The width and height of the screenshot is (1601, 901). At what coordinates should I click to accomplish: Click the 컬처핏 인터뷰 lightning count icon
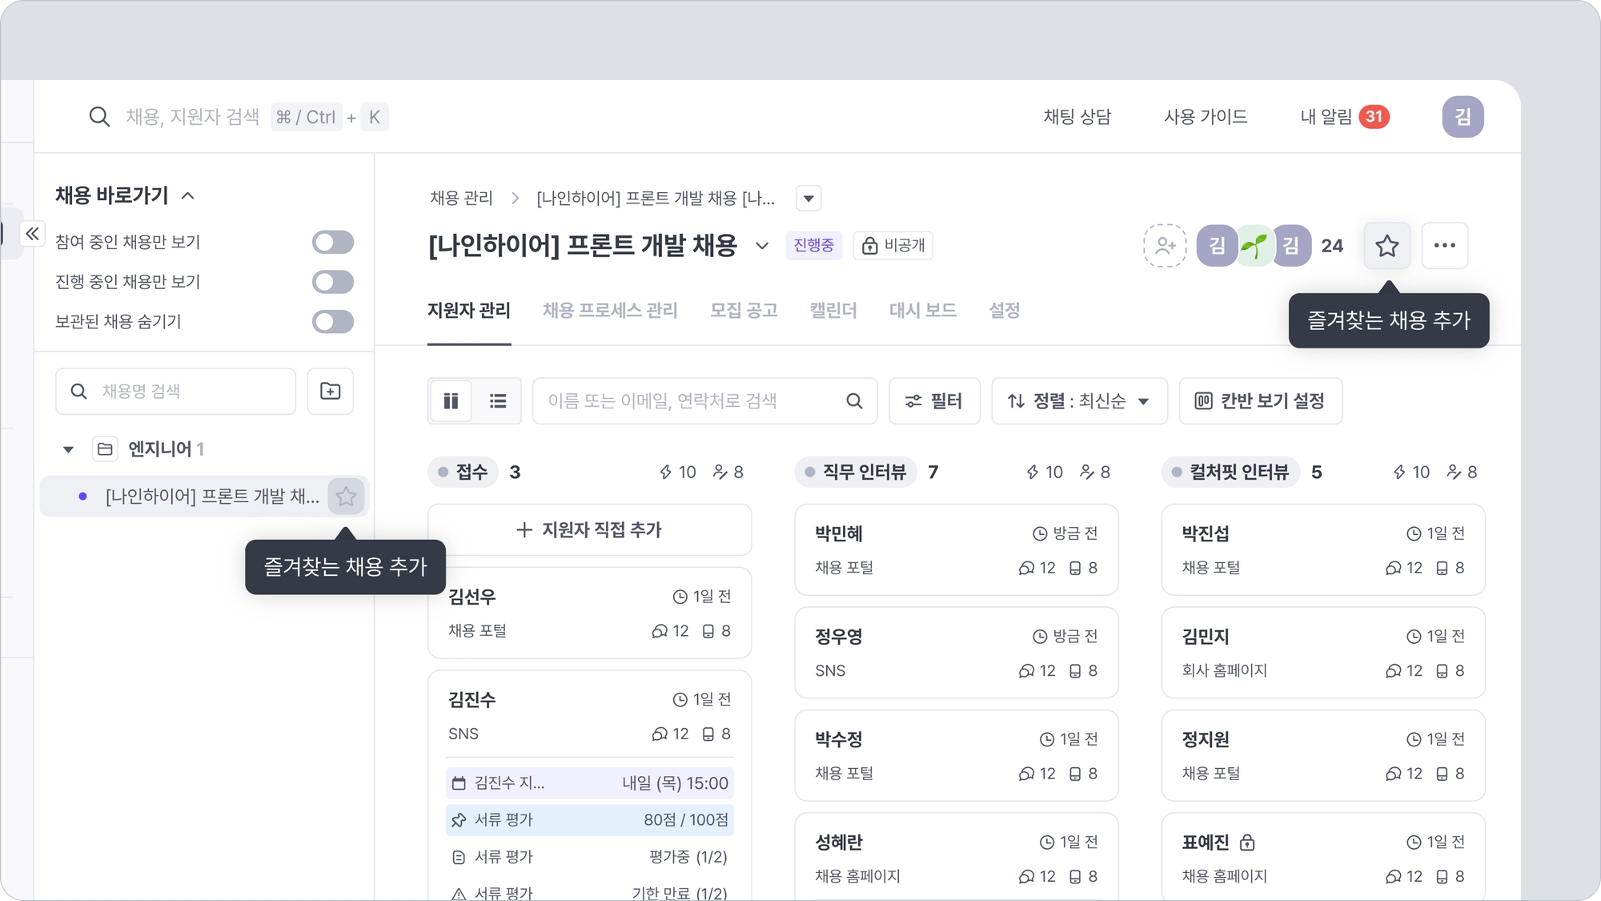(x=1399, y=473)
